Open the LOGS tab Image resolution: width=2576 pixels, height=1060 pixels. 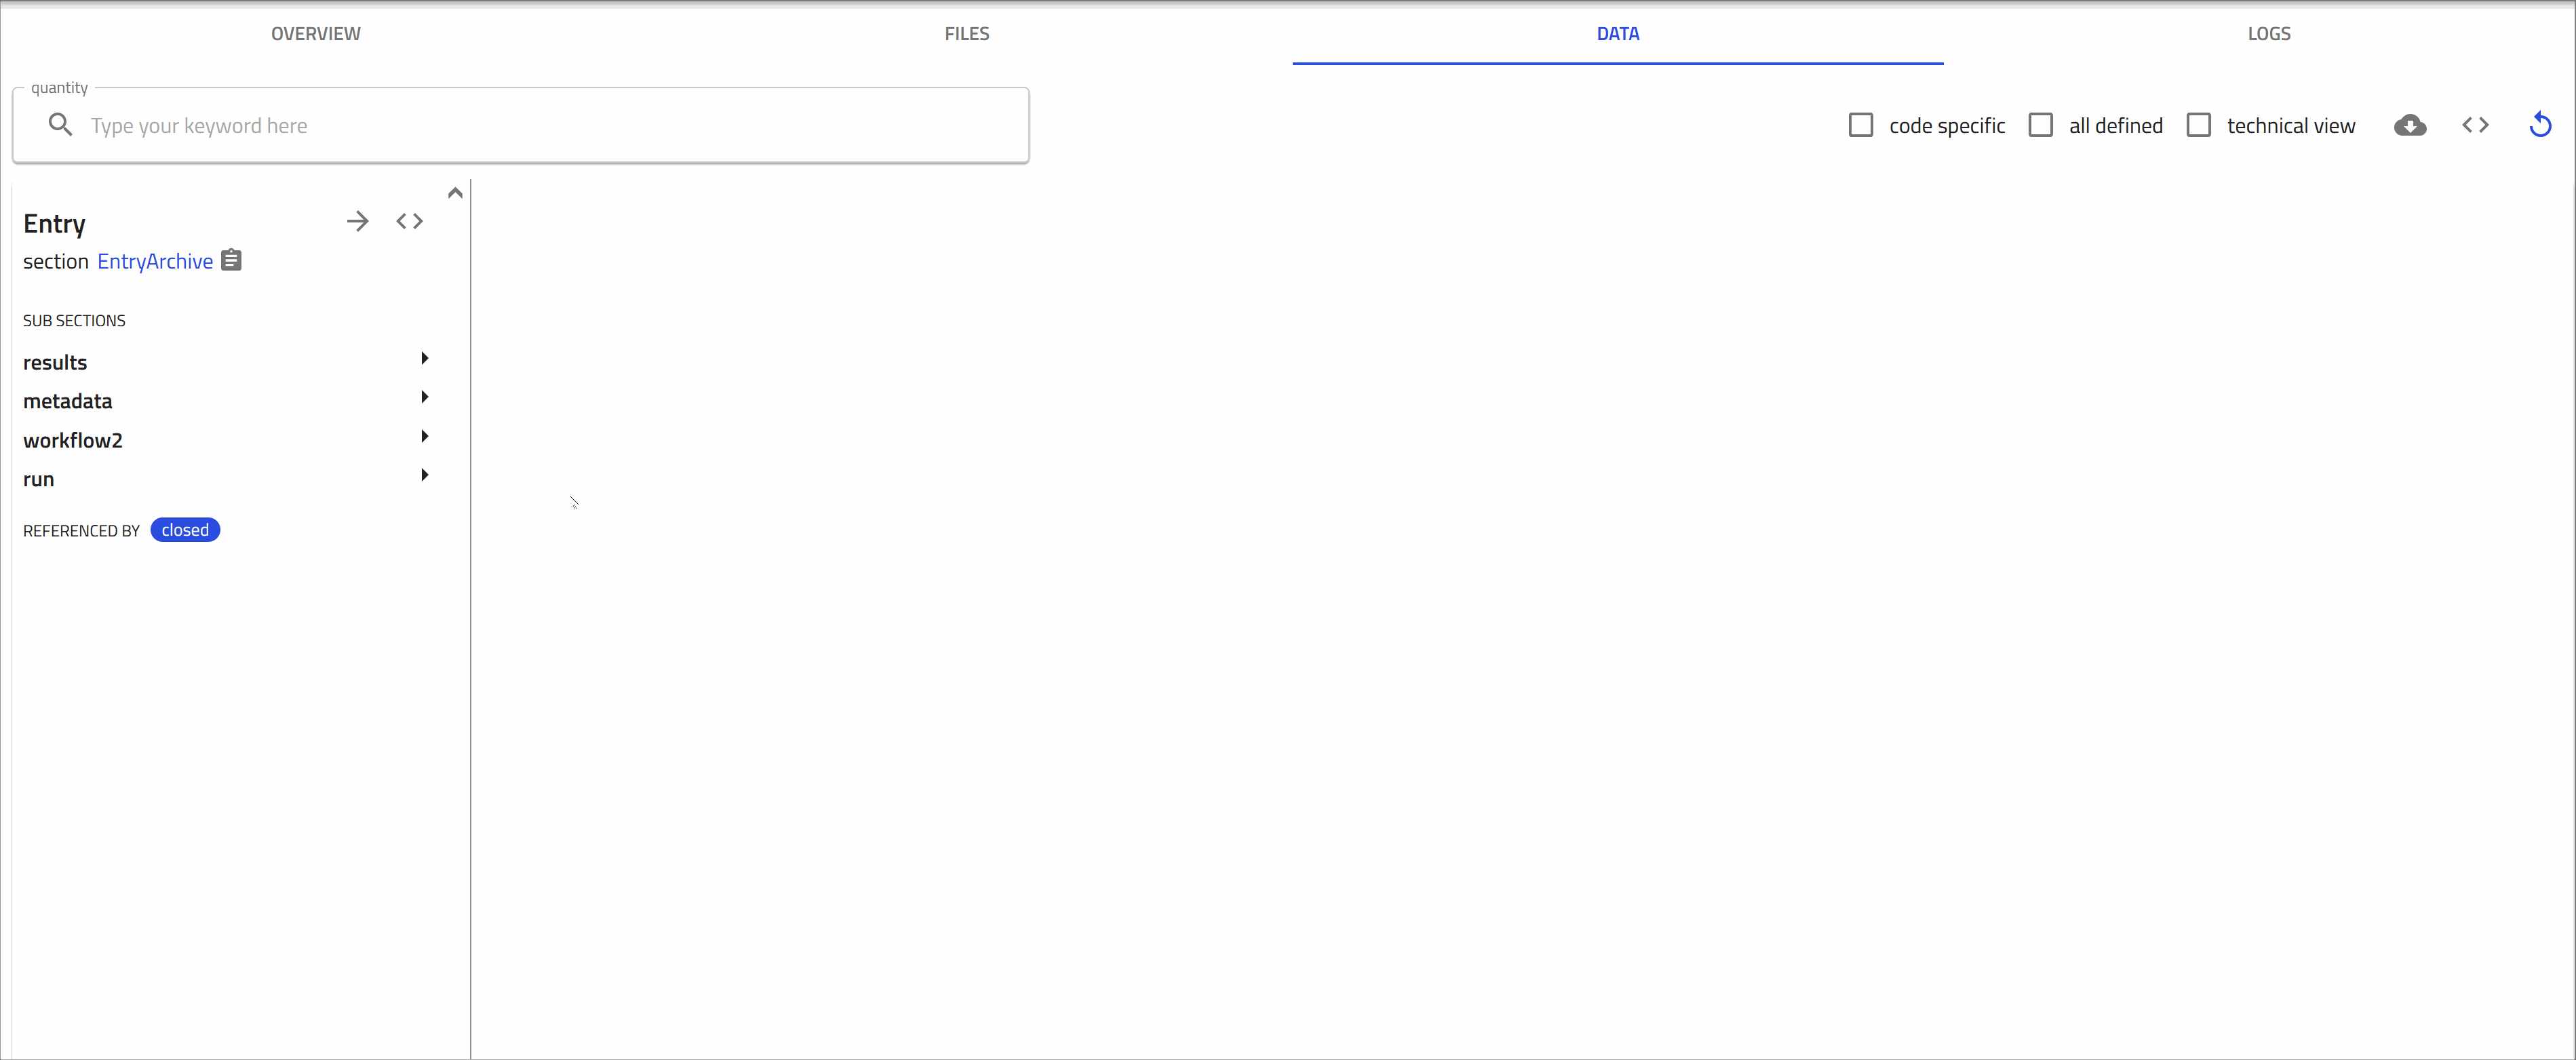tap(2268, 33)
